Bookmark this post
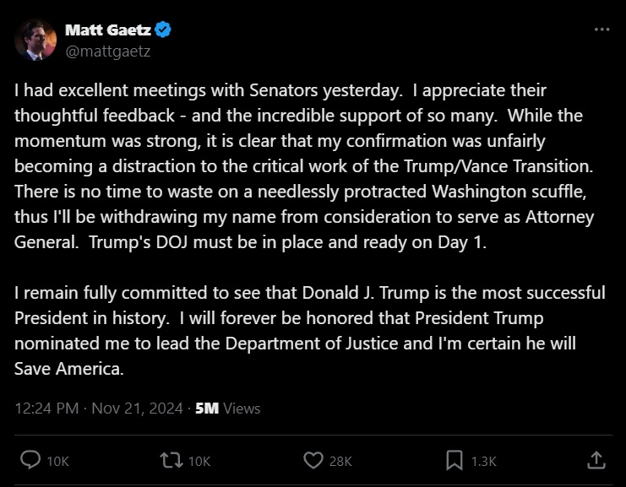This screenshot has width=626, height=487. tap(455, 460)
